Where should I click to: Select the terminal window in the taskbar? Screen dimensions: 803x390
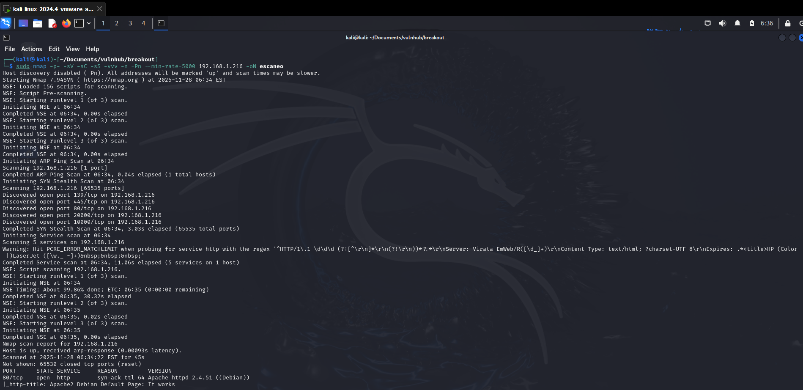161,23
